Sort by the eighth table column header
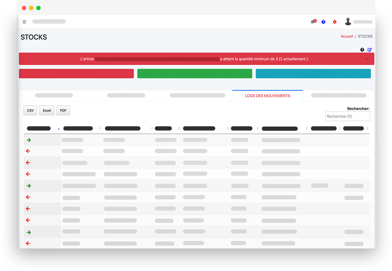Viewport: 392px width, 271px height. (324, 128)
